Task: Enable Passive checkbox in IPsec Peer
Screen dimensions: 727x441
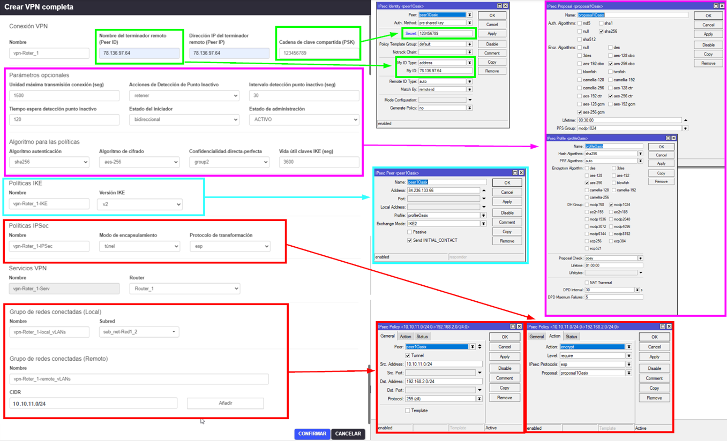Action: 410,232
